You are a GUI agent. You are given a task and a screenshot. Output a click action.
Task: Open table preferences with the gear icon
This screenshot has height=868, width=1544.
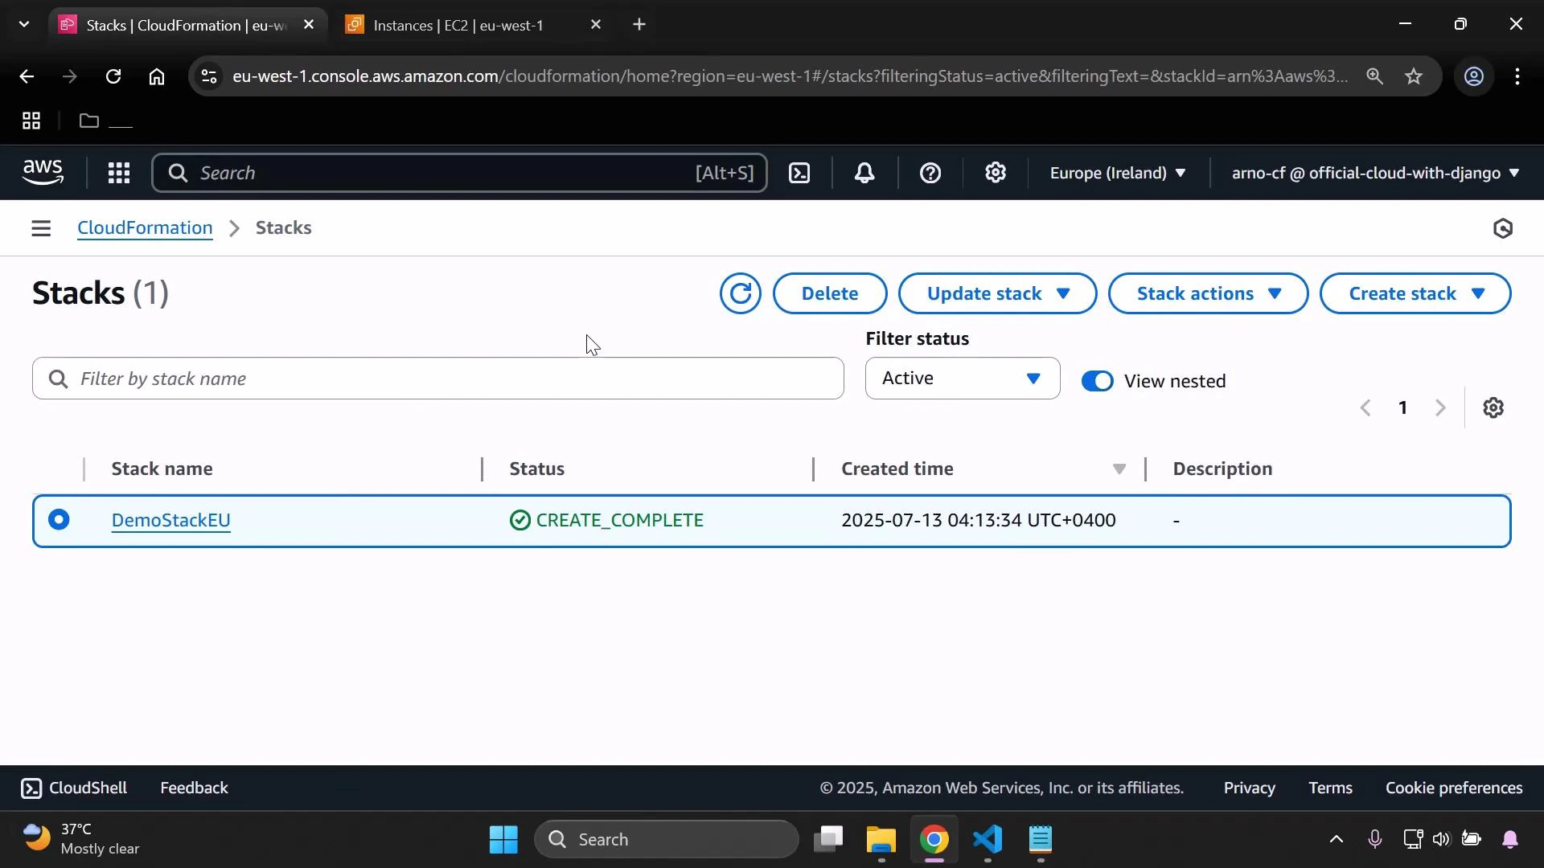click(1494, 407)
